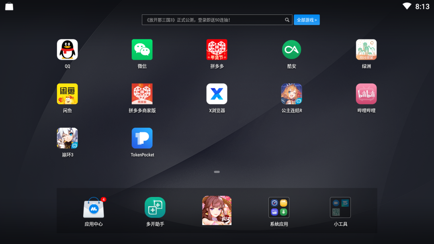Open the 小工具 tools folder
Viewport: 434px width, 244px height.
pos(340,207)
